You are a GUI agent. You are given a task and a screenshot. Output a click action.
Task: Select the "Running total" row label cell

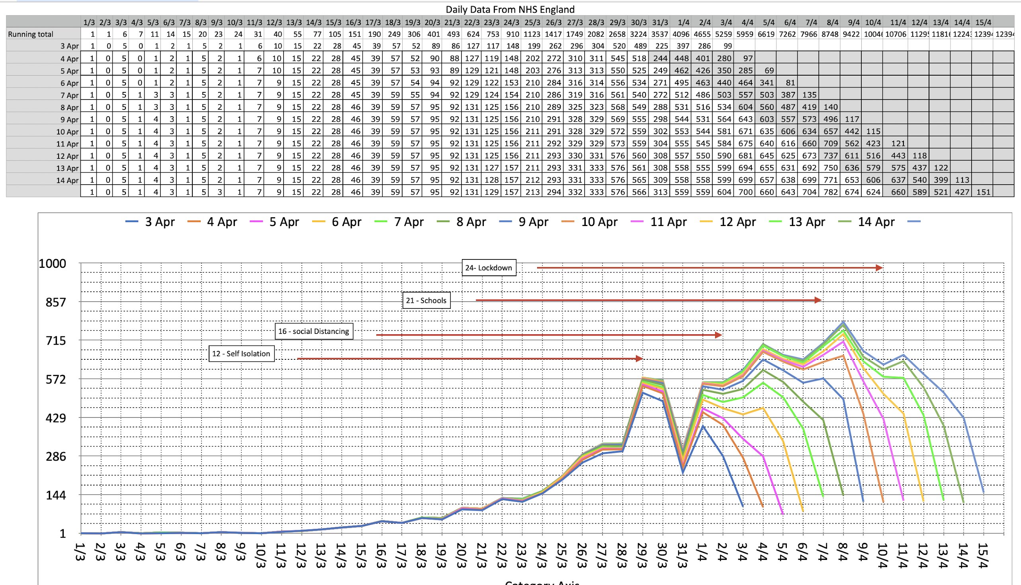43,34
